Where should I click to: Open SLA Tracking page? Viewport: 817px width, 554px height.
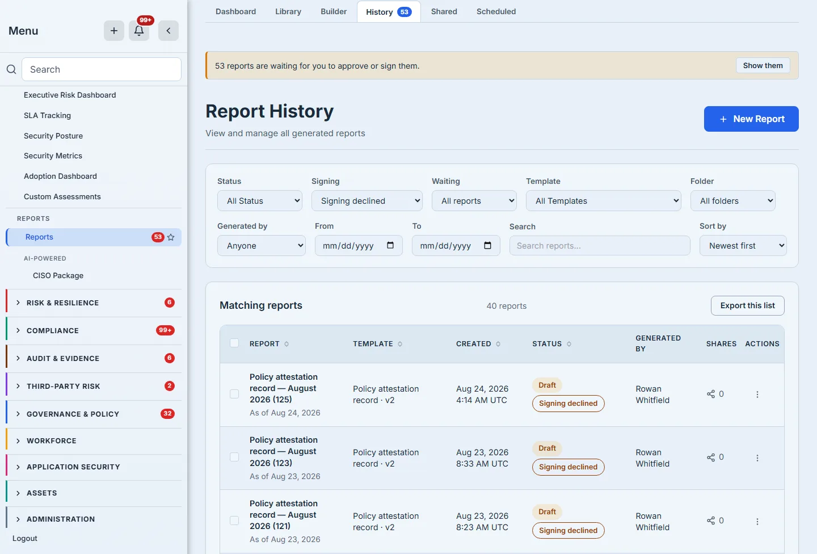click(x=47, y=116)
